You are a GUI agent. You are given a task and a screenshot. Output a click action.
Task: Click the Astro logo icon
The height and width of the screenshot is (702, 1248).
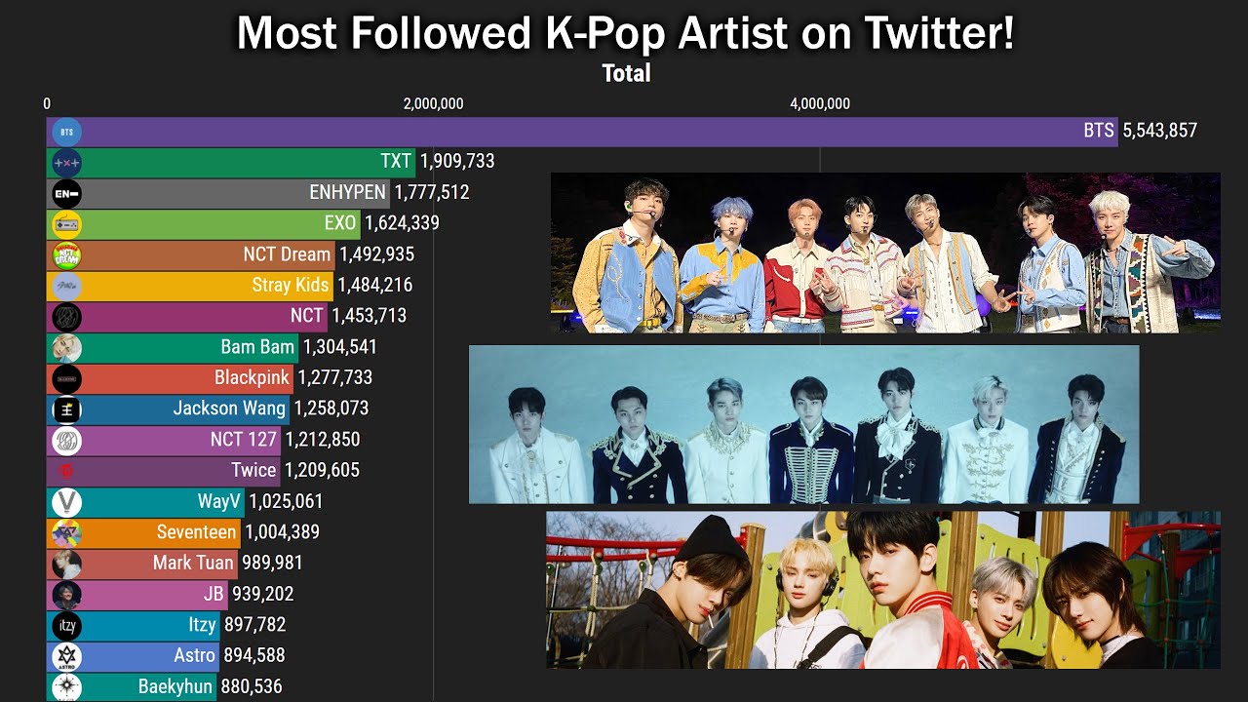pyautogui.click(x=66, y=656)
